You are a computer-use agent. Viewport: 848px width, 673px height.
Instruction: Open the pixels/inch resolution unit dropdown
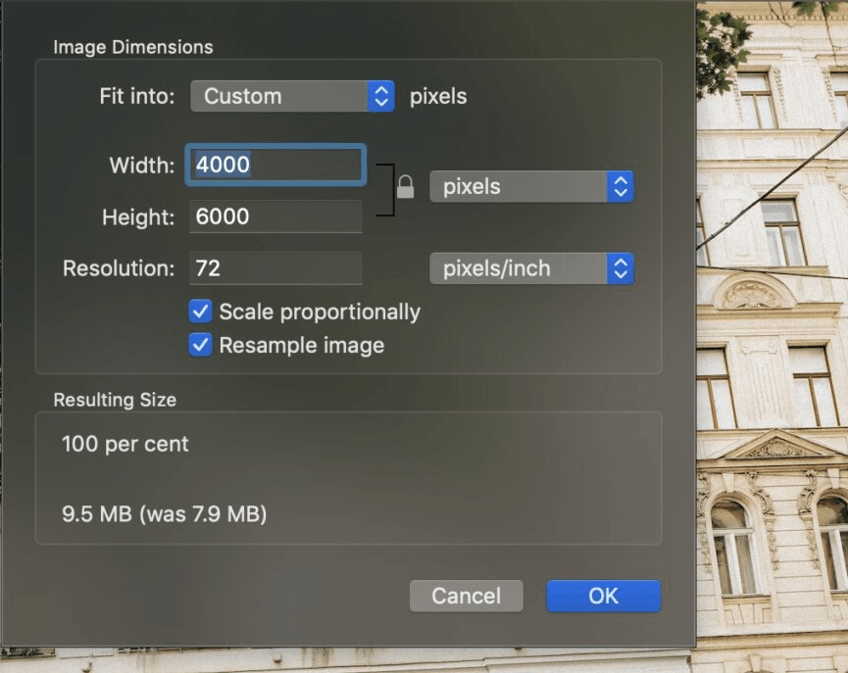coord(531,268)
